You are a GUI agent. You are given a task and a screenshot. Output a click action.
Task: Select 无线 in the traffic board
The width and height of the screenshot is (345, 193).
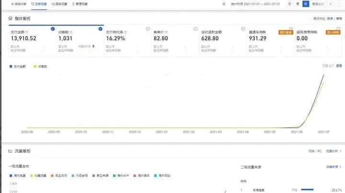311,151
